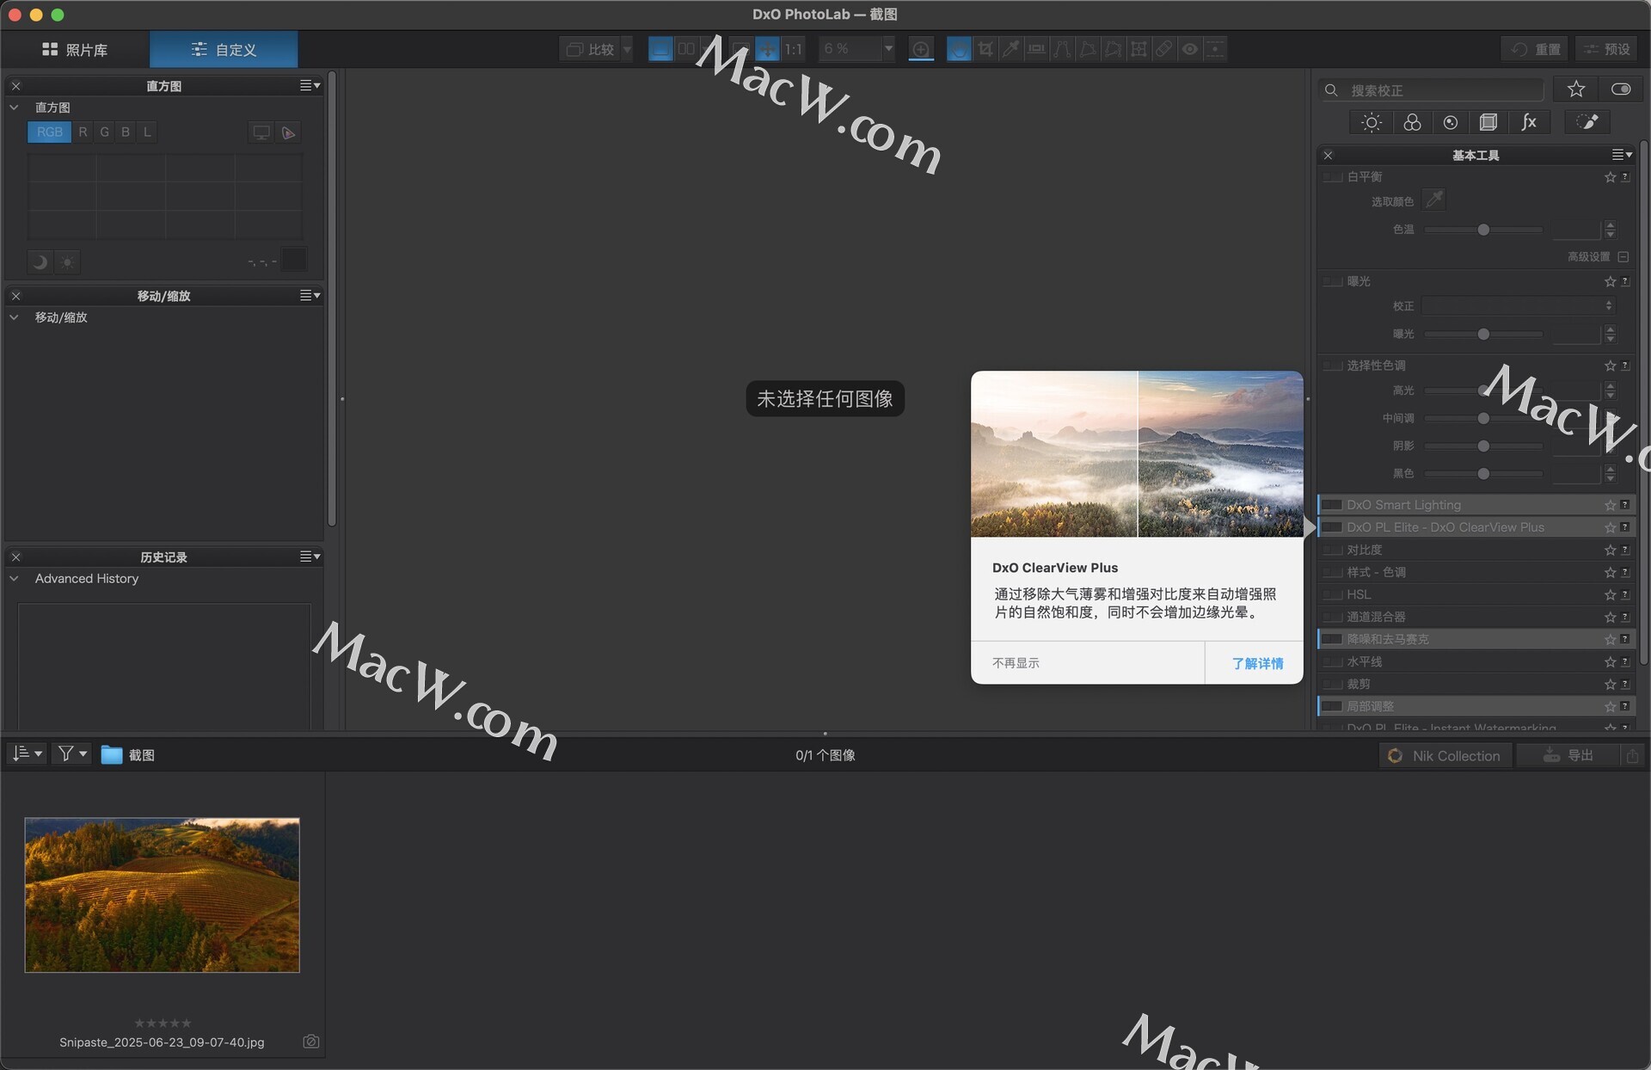Adjust the 色温 temperature slider handle
The width and height of the screenshot is (1651, 1070).
point(1483,230)
